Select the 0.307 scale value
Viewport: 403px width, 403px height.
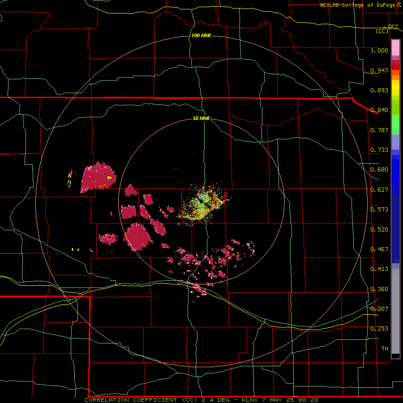[379, 309]
